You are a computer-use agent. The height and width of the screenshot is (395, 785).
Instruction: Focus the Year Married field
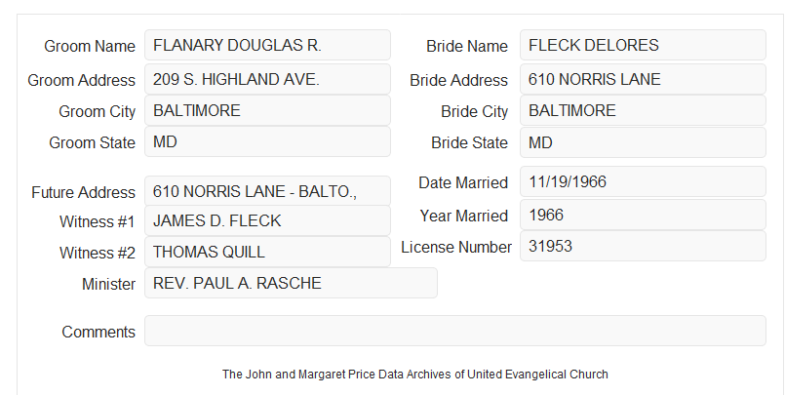[x=643, y=215]
